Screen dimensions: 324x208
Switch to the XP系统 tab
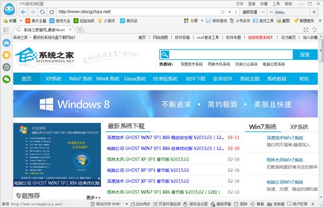(299, 127)
